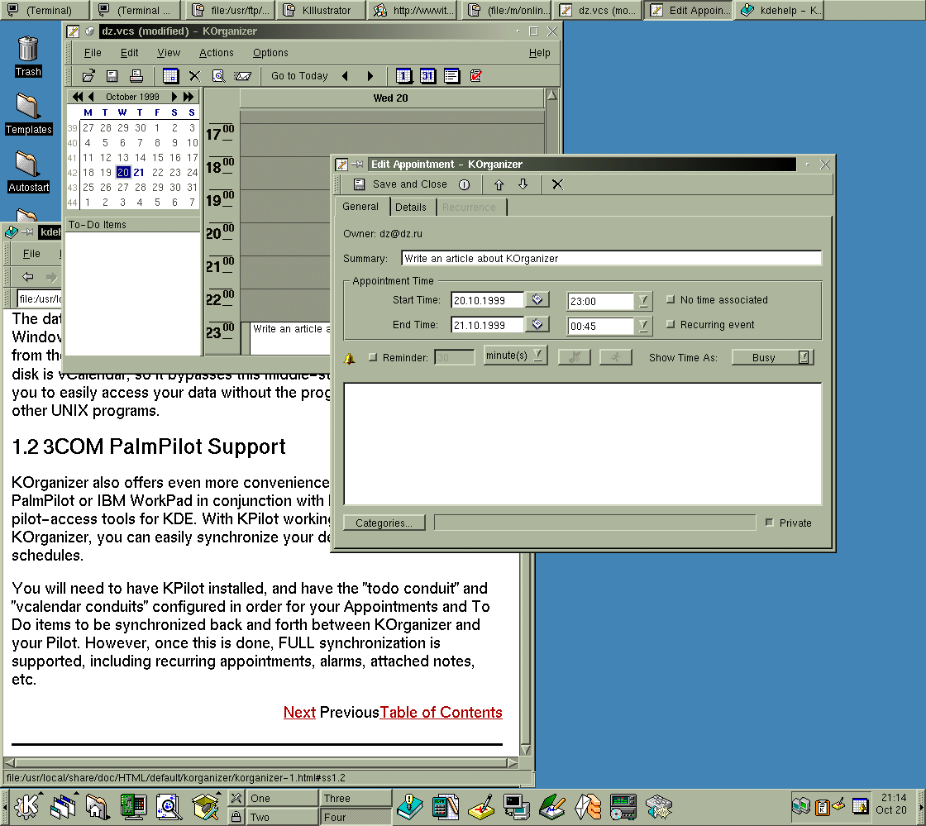
Task: Open the 'Show Time As' Busy dropdown
Action: coord(772,357)
